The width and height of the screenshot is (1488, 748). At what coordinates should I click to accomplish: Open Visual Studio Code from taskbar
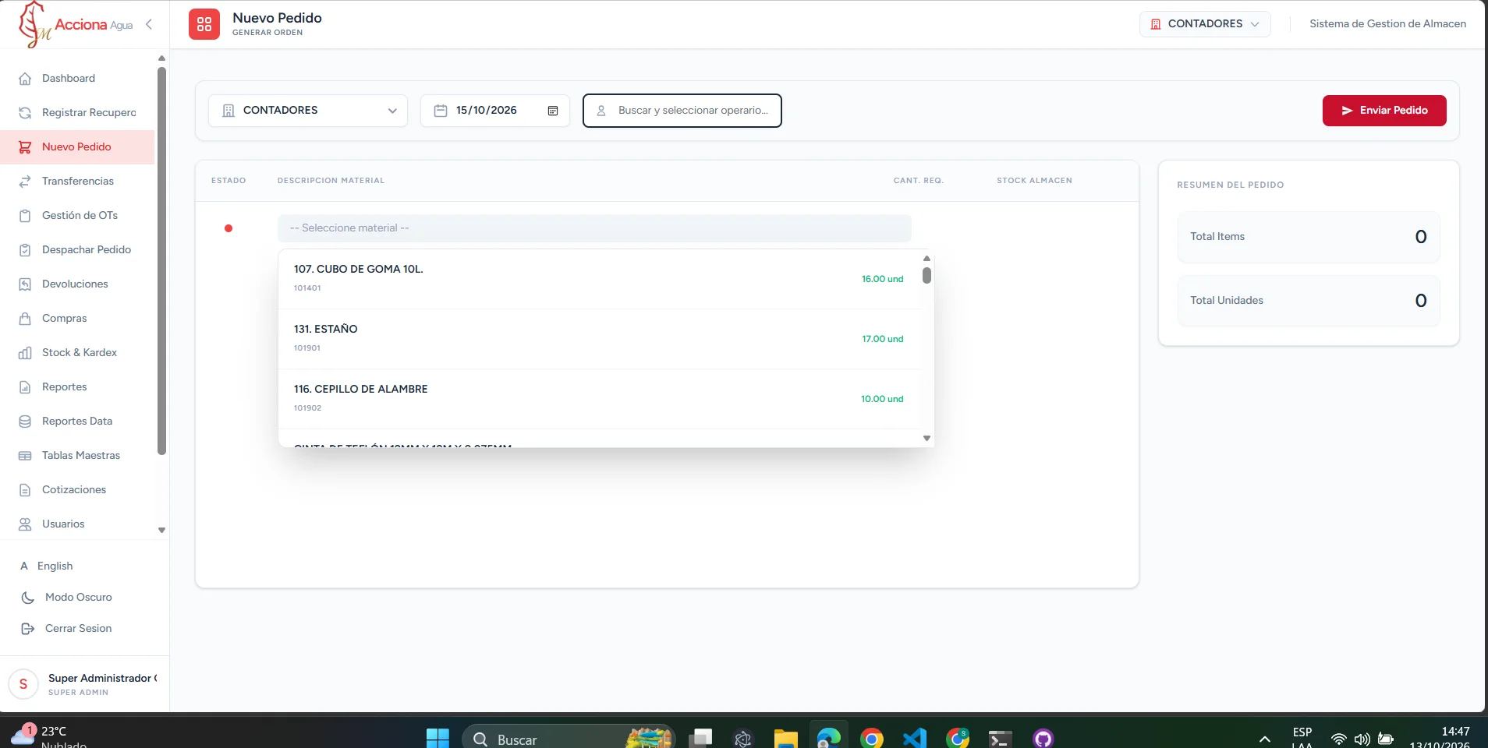[914, 739]
